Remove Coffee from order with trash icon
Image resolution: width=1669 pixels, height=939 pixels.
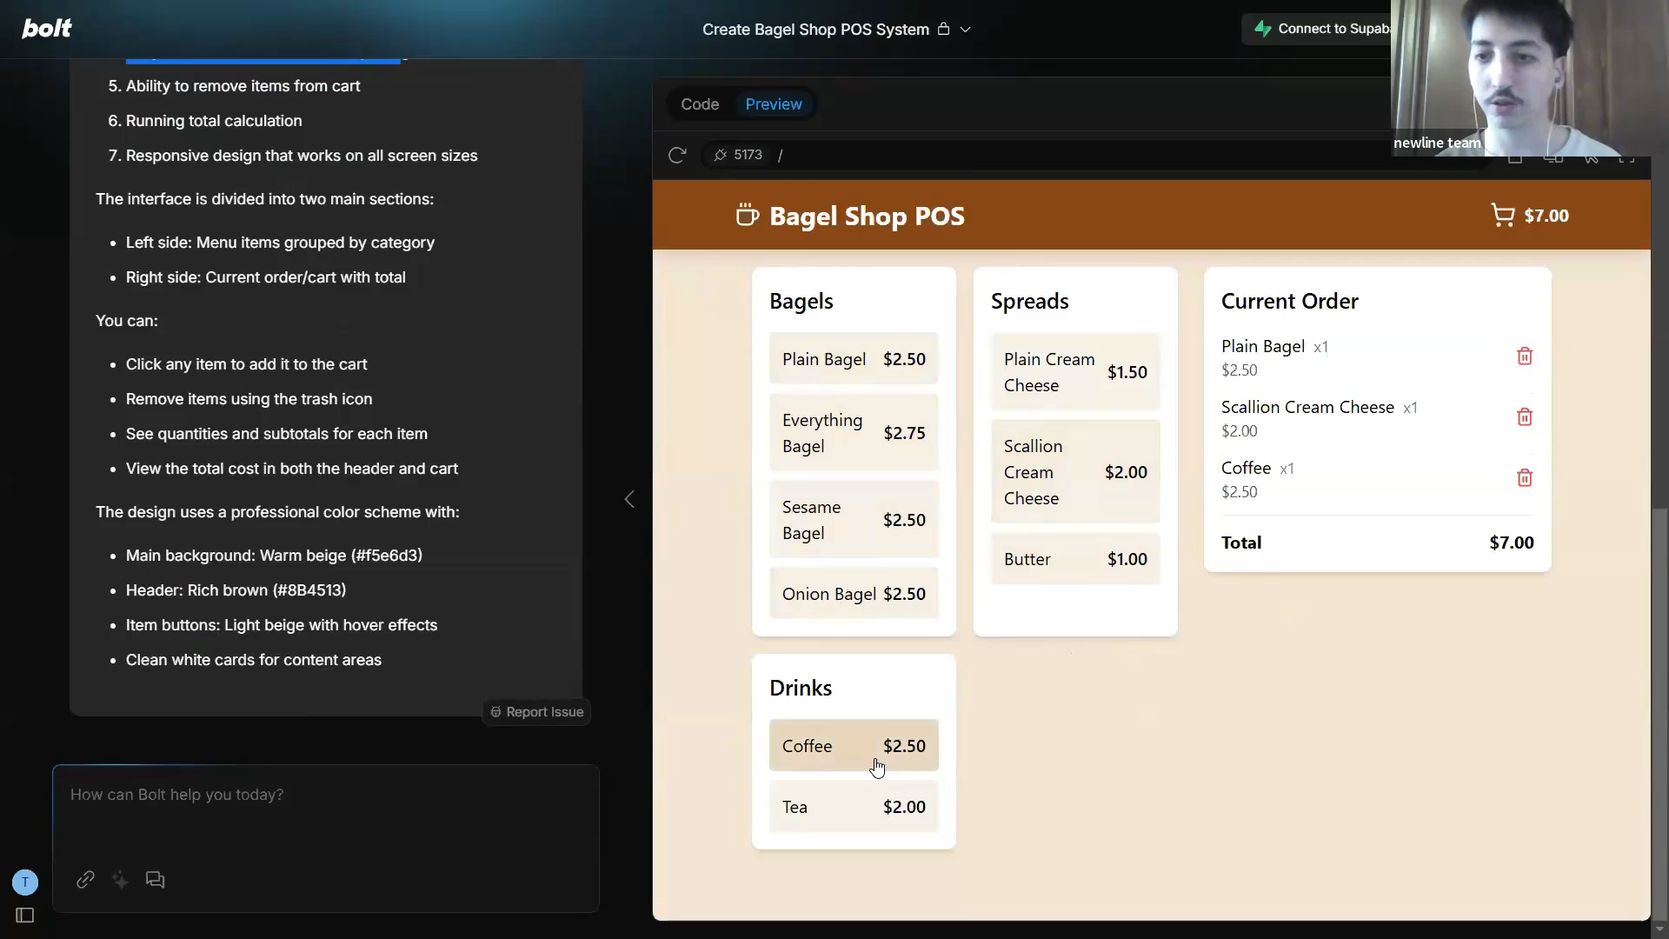coord(1525,478)
